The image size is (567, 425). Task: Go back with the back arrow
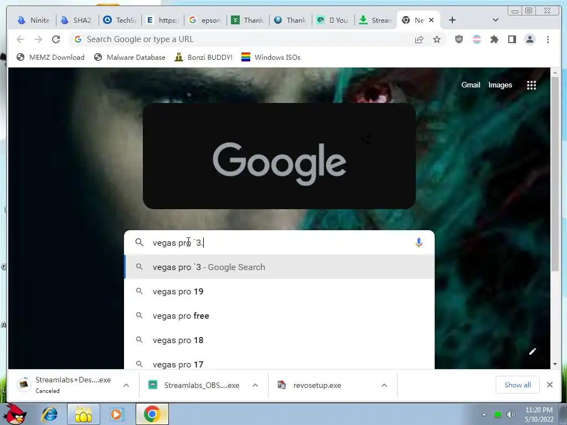click(20, 39)
